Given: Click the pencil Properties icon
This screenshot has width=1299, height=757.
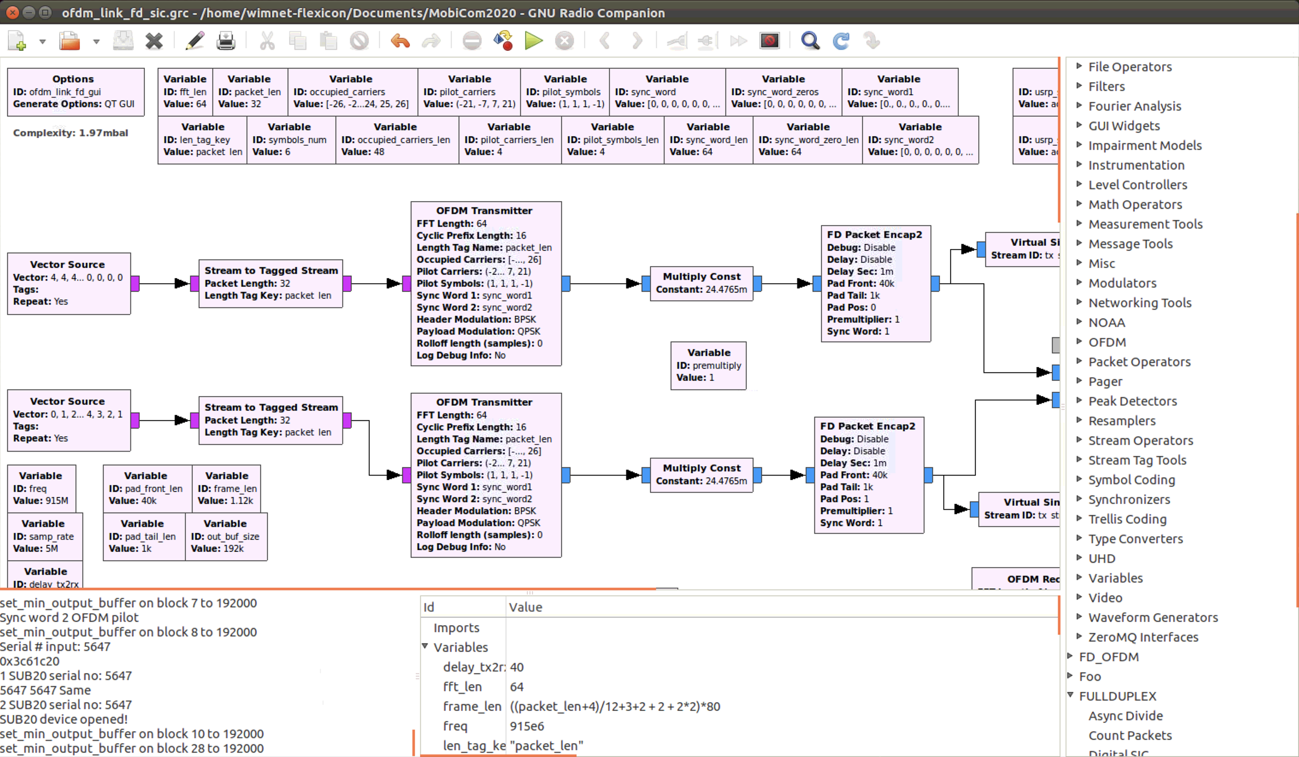Looking at the screenshot, I should pyautogui.click(x=194, y=40).
